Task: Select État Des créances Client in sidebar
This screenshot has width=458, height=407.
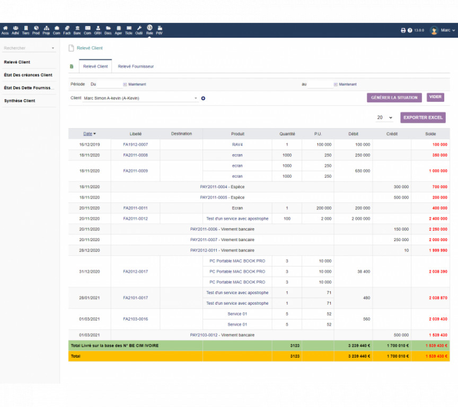Action: 28,75
